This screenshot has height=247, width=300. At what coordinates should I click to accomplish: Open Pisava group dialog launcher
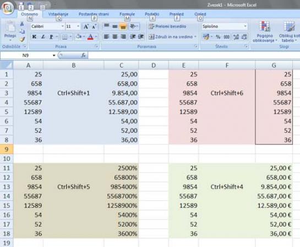pyautogui.click(x=97, y=46)
